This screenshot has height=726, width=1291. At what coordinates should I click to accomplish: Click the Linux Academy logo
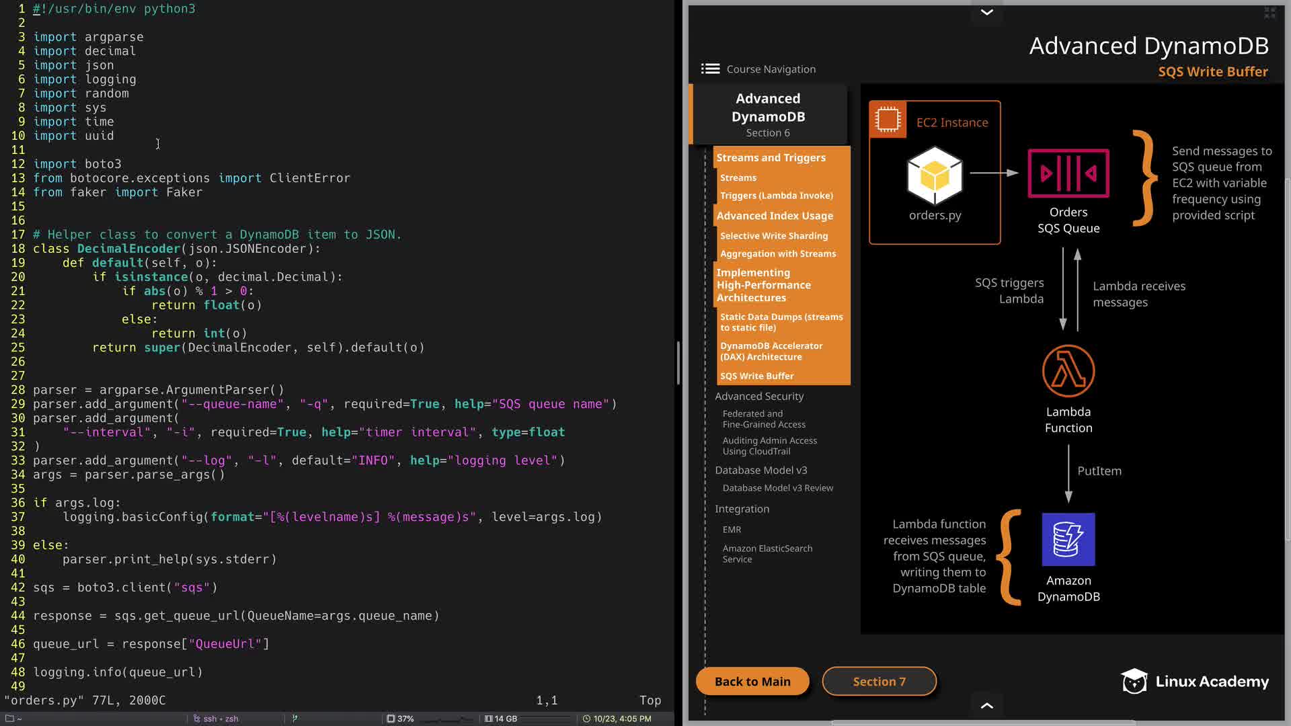pos(1195,682)
